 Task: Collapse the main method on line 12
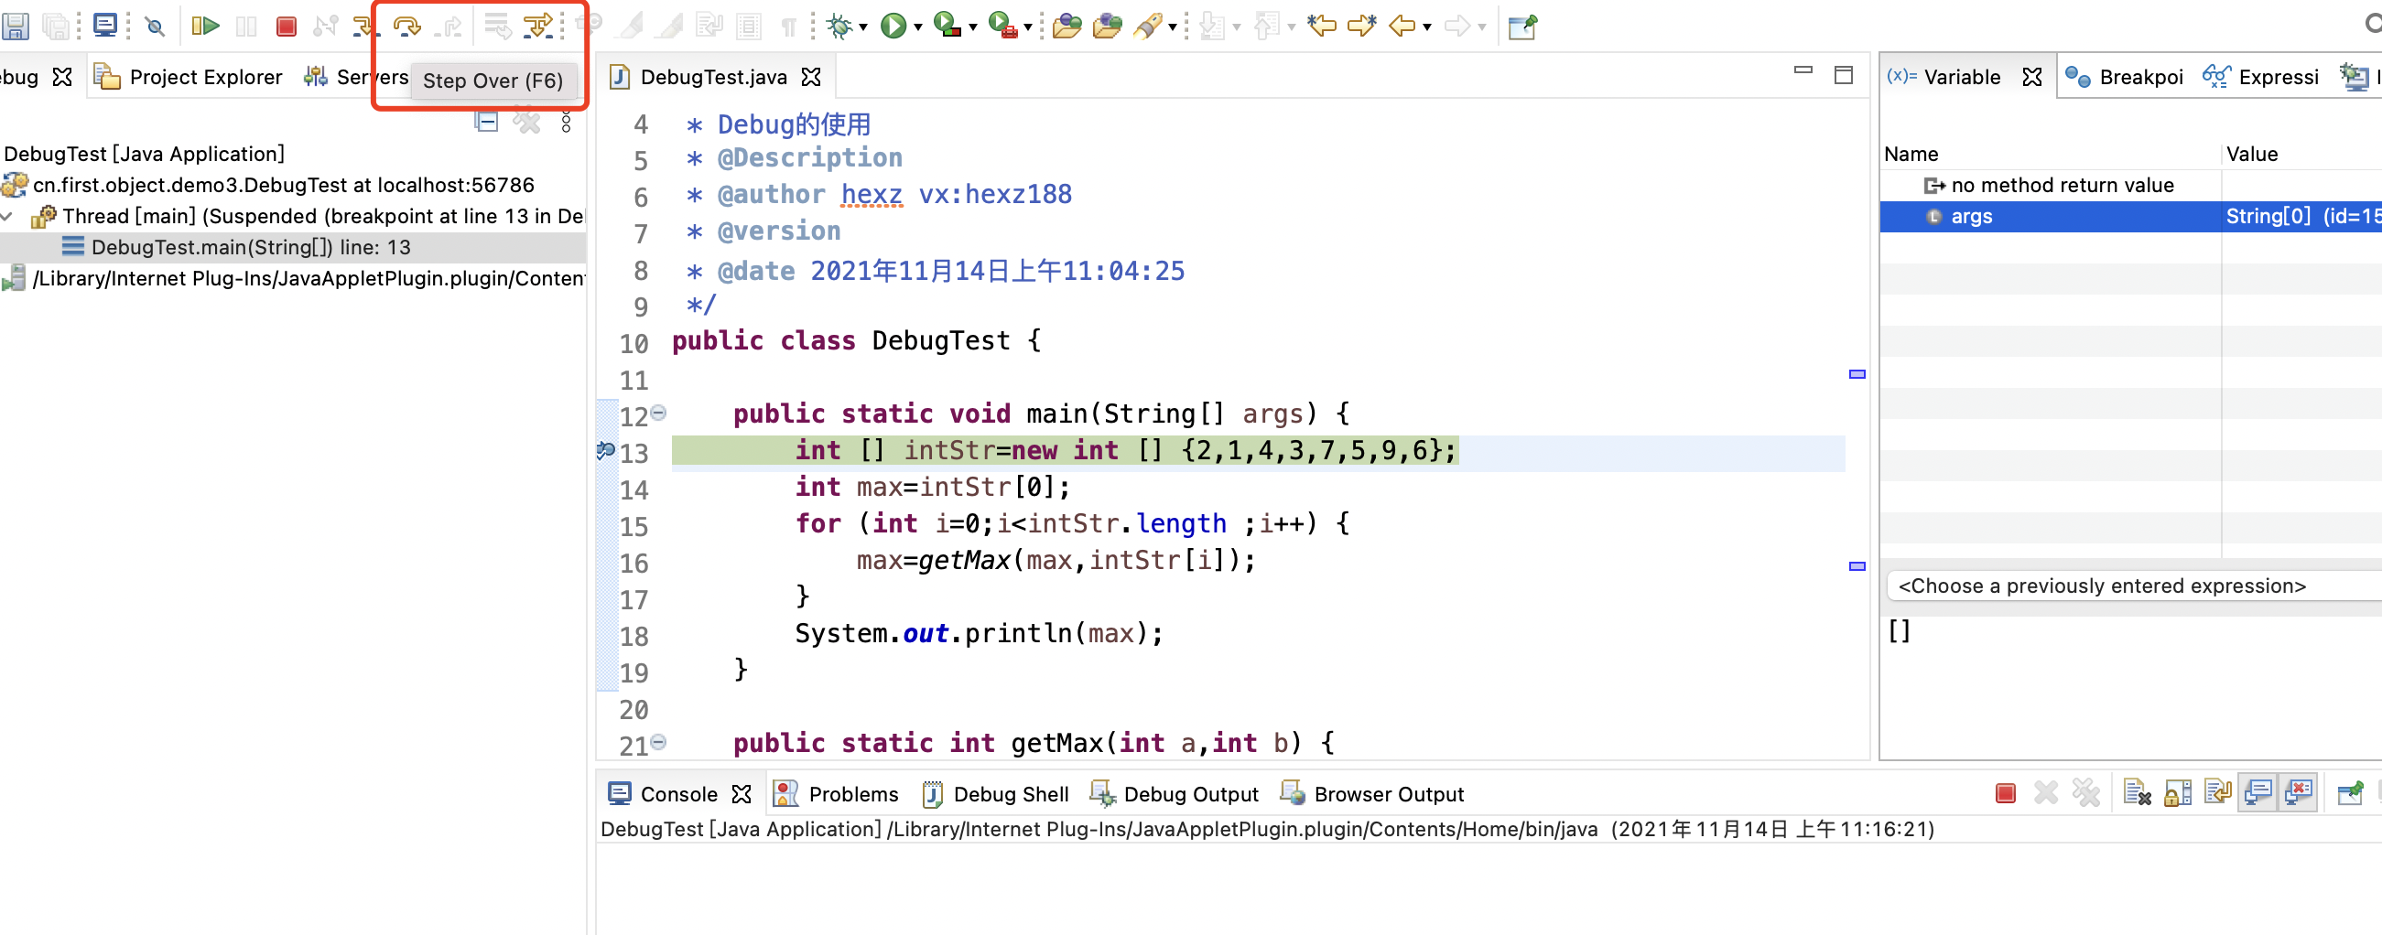pos(658,413)
